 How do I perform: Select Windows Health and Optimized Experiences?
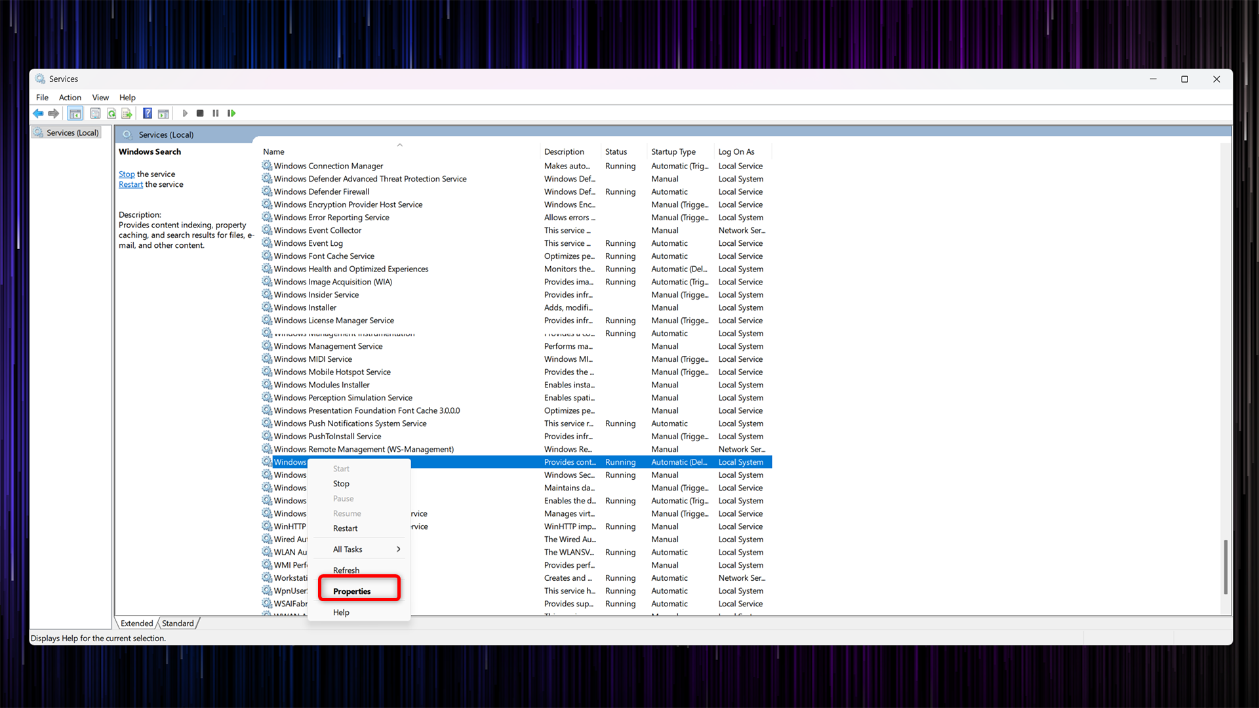(x=516, y=269)
